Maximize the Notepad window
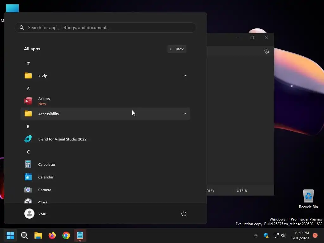Viewport: 324px width, 243px height. tap(252, 38)
